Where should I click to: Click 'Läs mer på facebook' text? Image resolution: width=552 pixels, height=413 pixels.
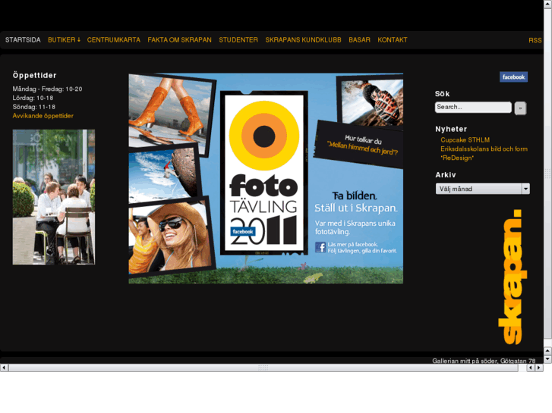(353, 244)
